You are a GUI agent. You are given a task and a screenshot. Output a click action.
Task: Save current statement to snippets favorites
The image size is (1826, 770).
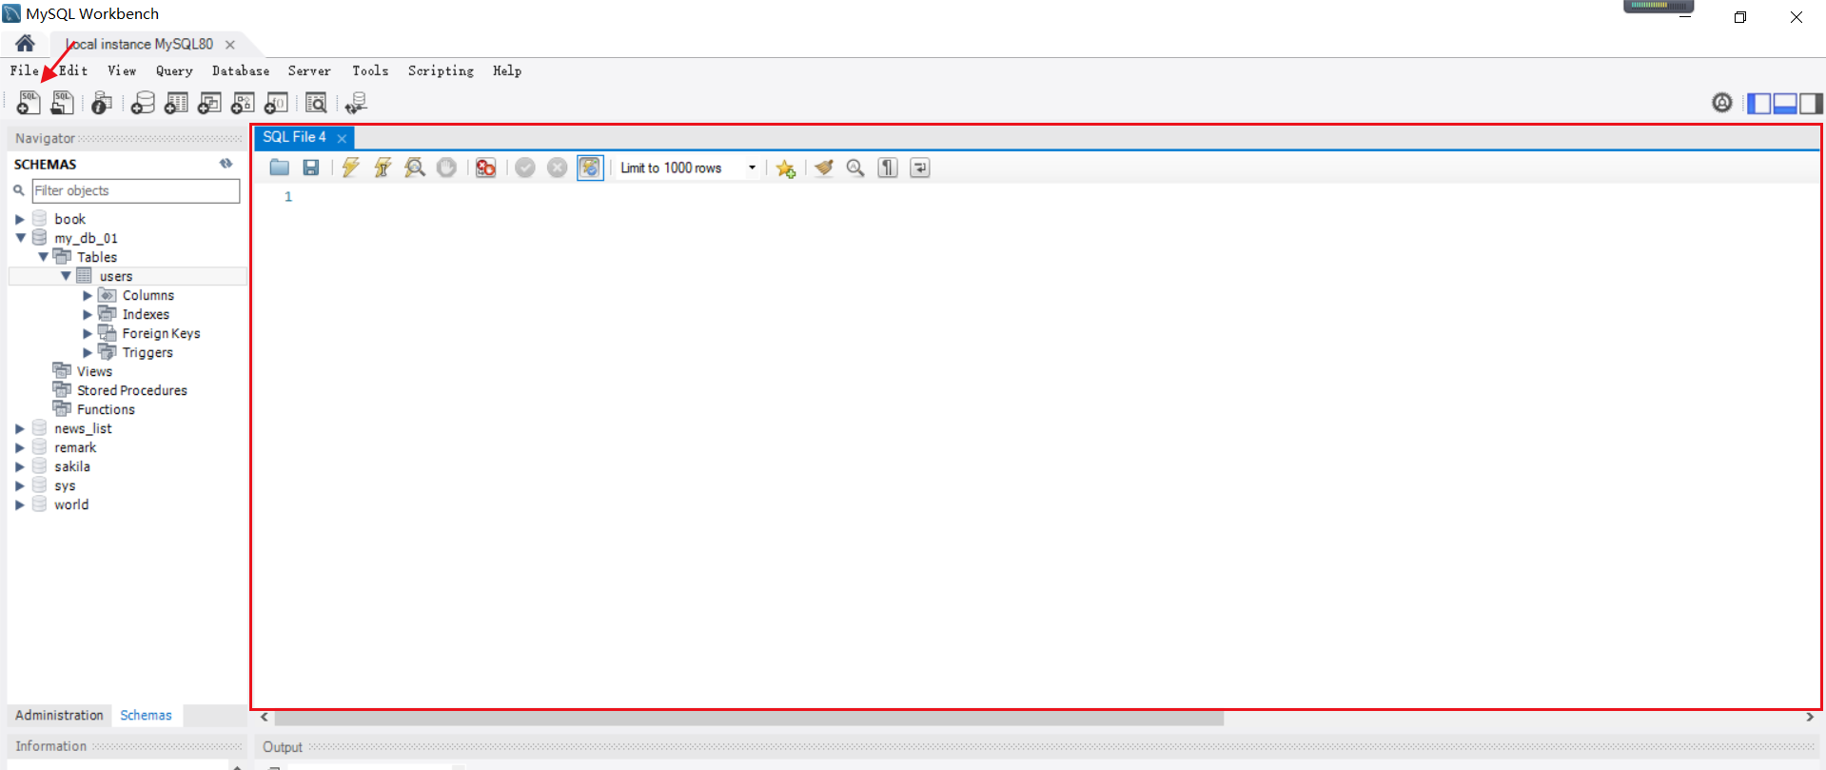click(785, 168)
